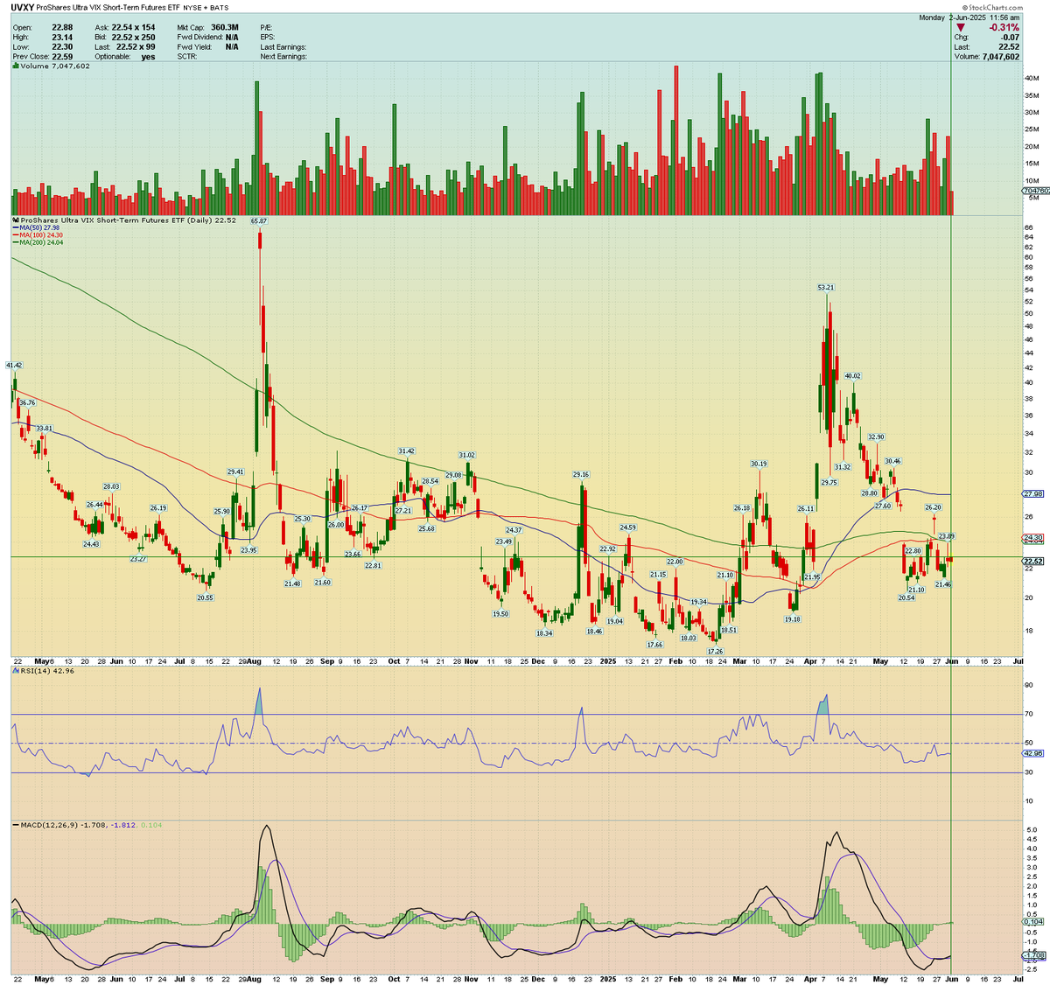
Task: Click the 40.02 price label
Action: 852,375
